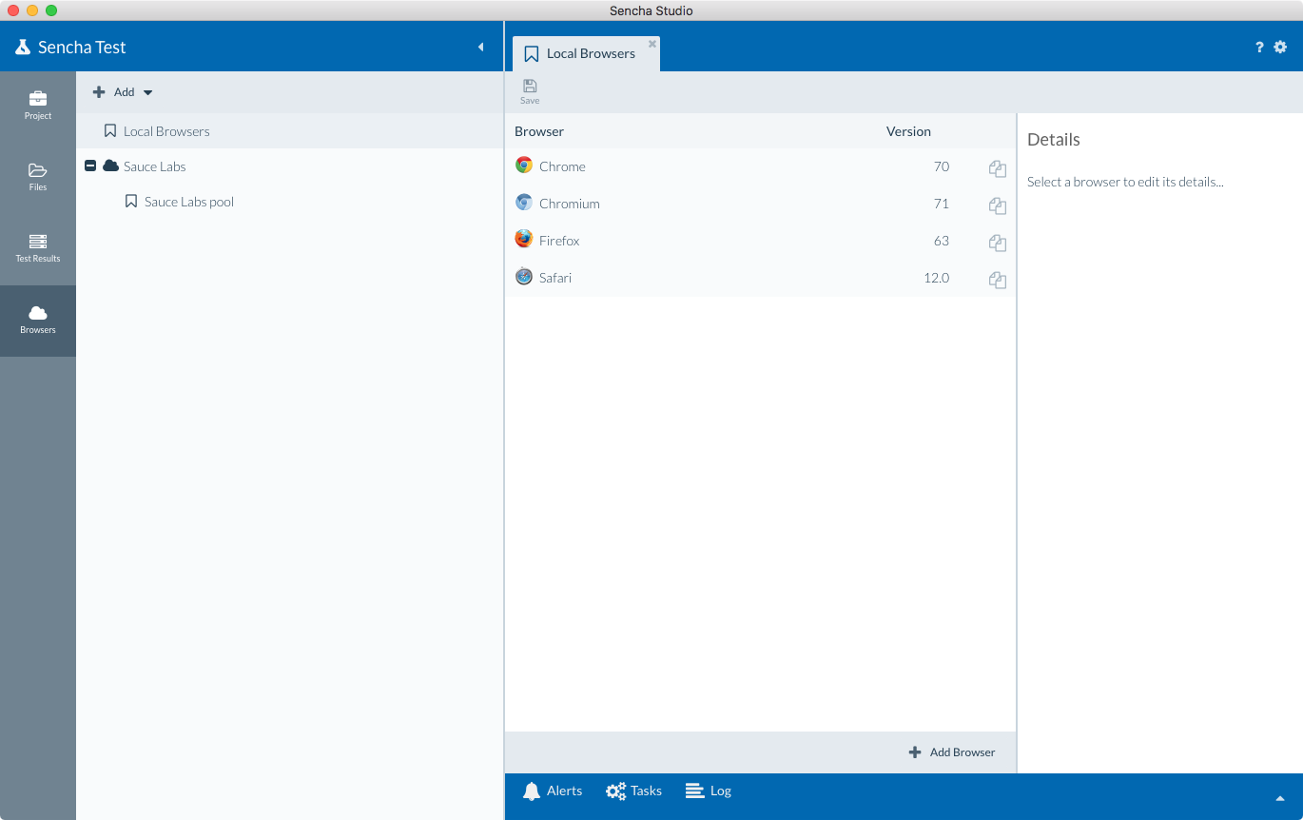Open the Test Results section
The image size is (1303, 820).
pyautogui.click(x=38, y=247)
